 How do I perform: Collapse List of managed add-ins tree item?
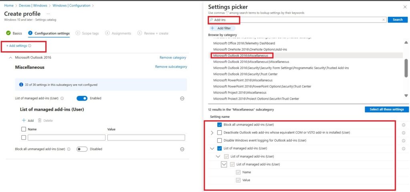coord(212,148)
